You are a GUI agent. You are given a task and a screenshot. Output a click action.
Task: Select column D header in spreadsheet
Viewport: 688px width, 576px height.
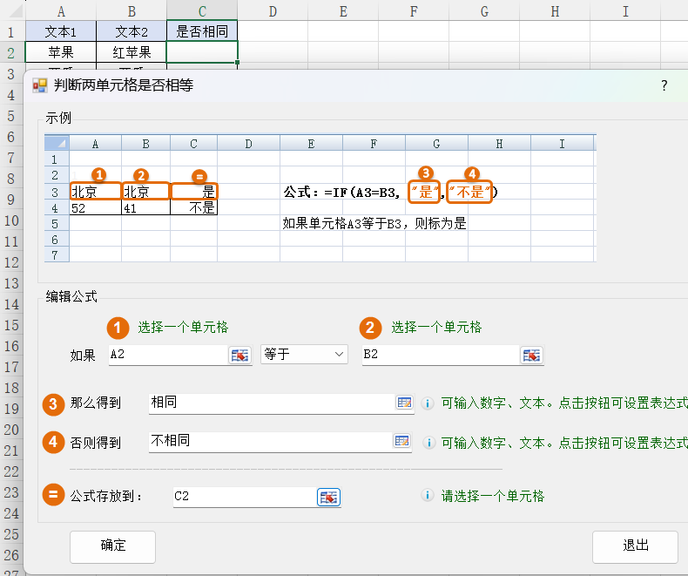point(273,10)
